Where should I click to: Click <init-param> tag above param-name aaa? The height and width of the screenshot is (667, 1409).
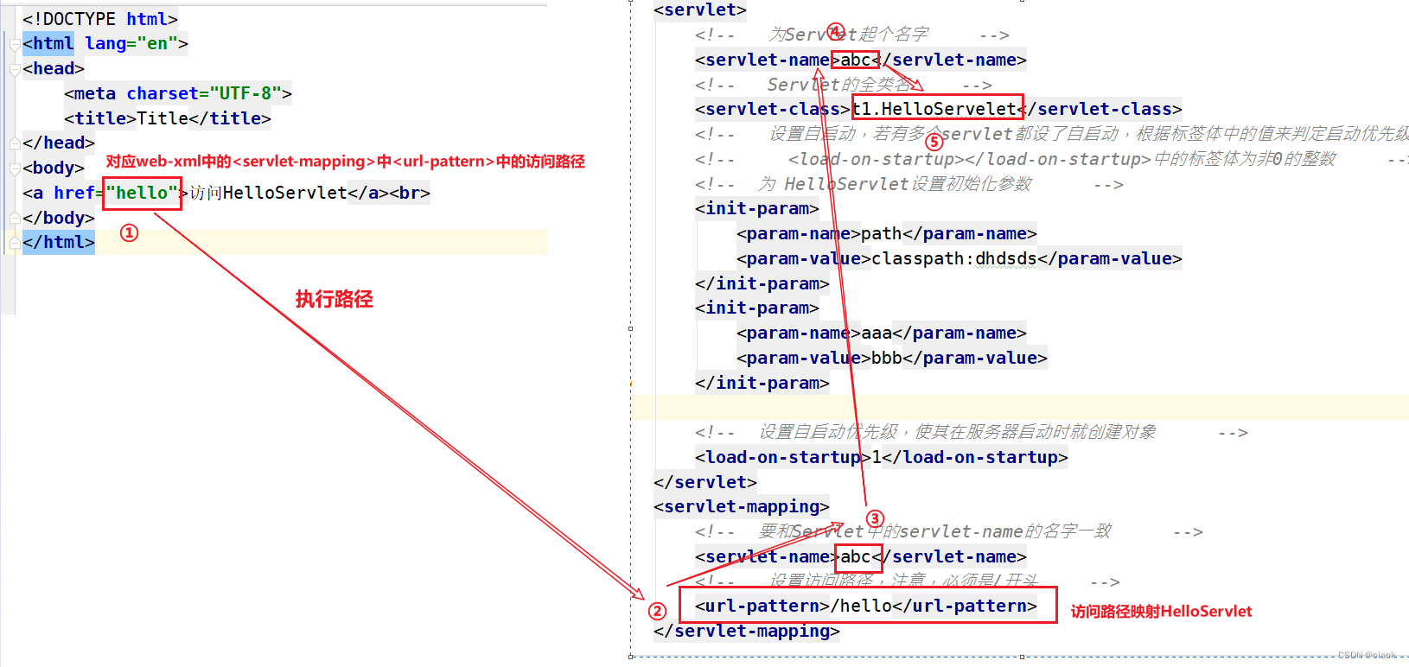[757, 308]
